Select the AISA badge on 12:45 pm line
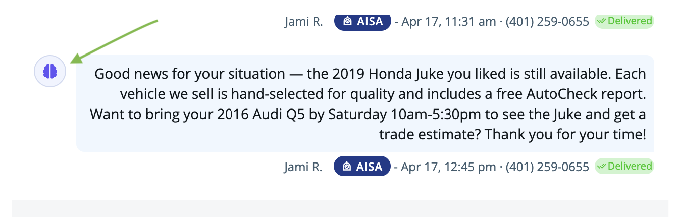The width and height of the screenshot is (679, 217). [362, 167]
